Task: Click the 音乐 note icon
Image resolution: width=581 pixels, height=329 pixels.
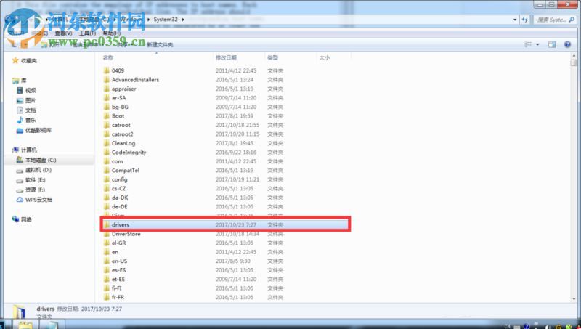Action: coord(20,120)
